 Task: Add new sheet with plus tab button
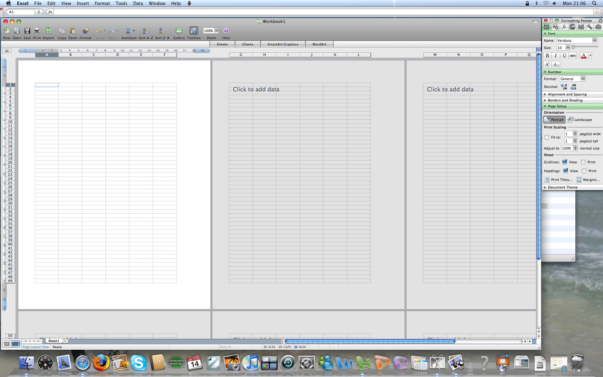65,341
